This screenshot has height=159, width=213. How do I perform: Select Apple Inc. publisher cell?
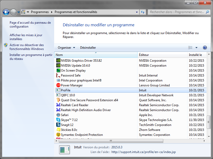(146, 115)
